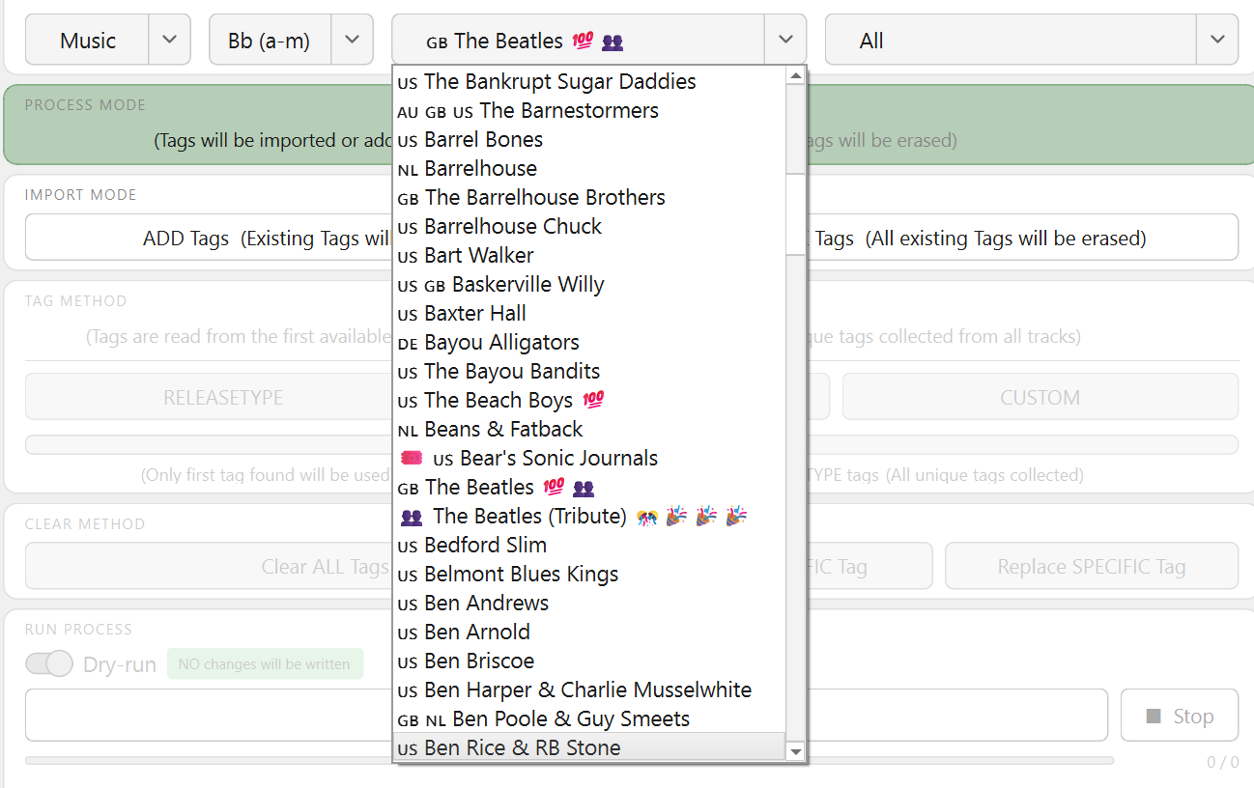Click the 100 emoji in The Beatles list entry
The height and width of the screenshot is (788, 1254).
pos(554,488)
